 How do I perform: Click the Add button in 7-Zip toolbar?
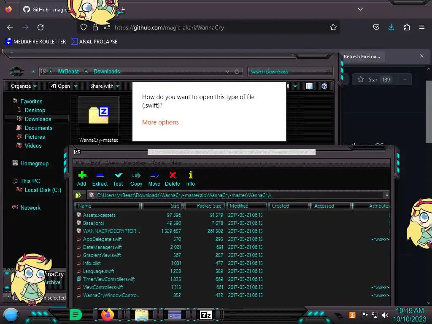coord(82,179)
